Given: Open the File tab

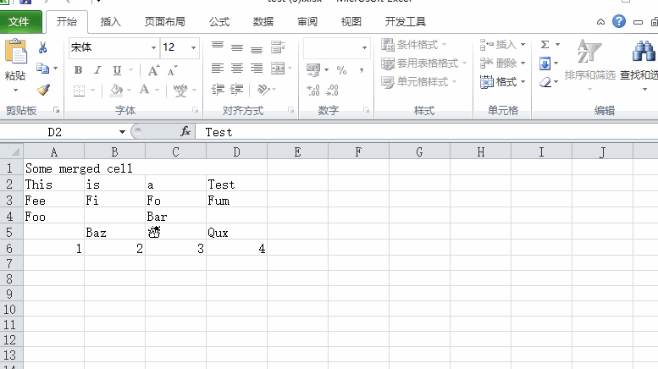Looking at the screenshot, I should 20,22.
